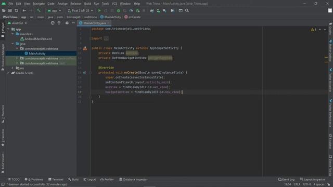This screenshot has width=333, height=187.
Task: Click the Save All toolbar icon
Action: (10, 10)
